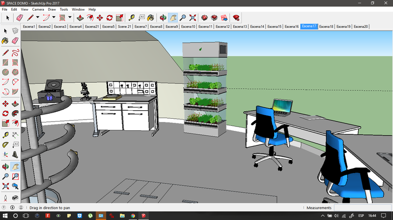
Task: Select the Rotate tool in top toolbar
Action: pos(109,18)
